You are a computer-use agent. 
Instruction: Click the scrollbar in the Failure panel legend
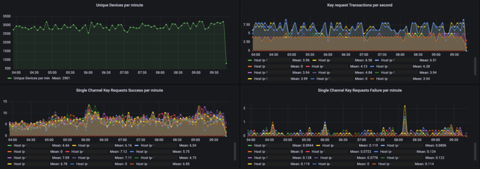point(475,152)
